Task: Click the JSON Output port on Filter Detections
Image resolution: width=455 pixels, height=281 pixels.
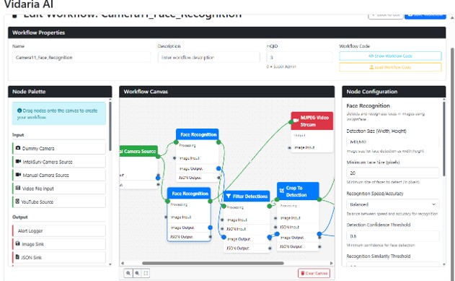Action: (270, 248)
